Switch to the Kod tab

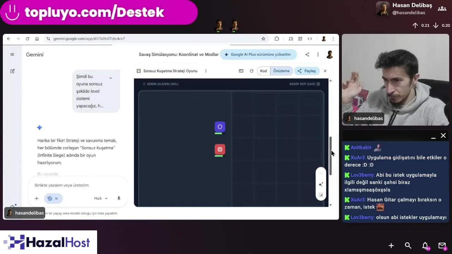263,71
